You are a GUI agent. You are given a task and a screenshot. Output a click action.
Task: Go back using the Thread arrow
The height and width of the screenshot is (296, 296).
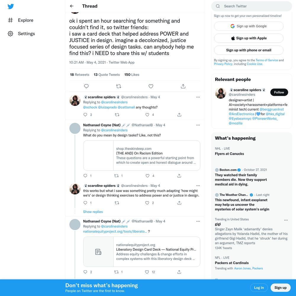(x=72, y=6)
